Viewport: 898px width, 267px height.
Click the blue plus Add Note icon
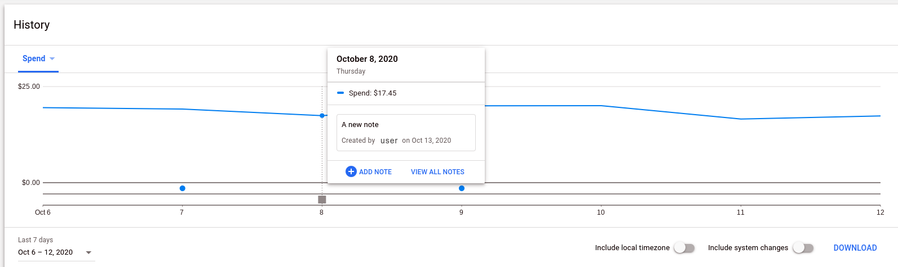pyautogui.click(x=351, y=171)
